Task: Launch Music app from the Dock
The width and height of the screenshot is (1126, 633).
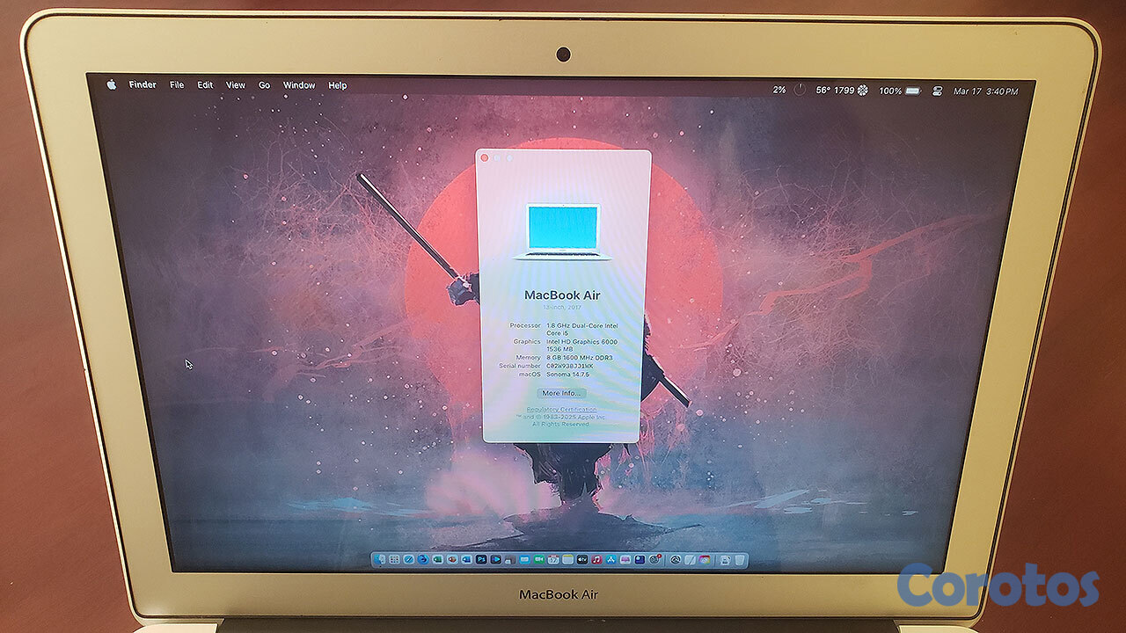Action: 596,560
